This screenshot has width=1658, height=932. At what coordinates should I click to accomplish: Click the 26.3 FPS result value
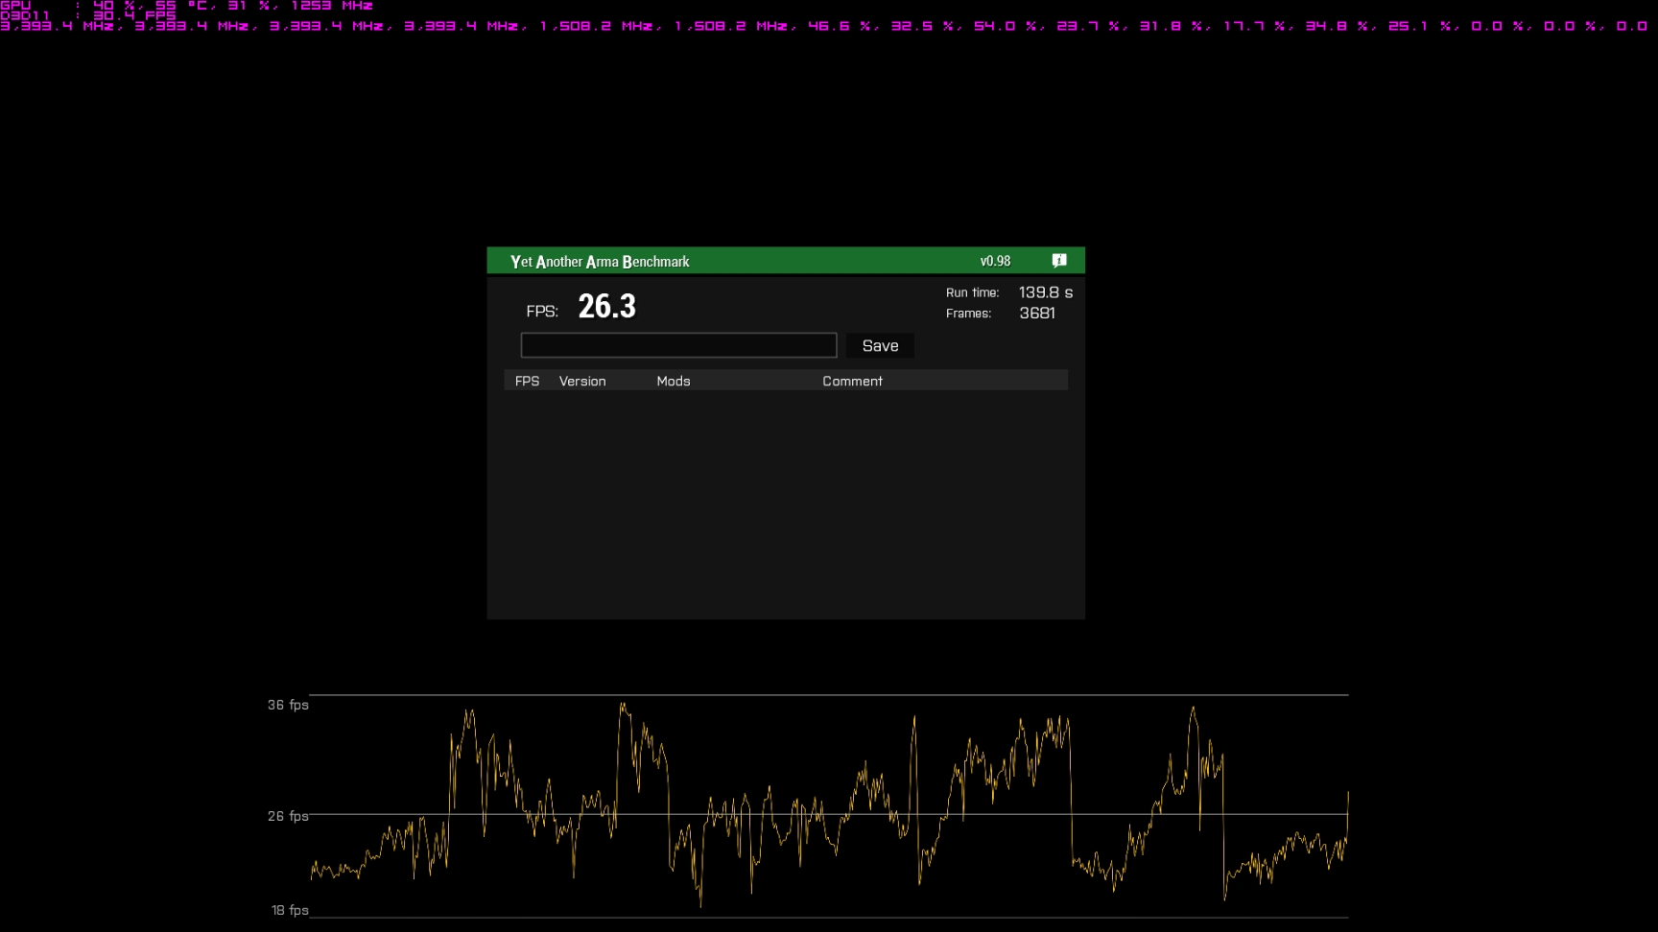tap(606, 306)
